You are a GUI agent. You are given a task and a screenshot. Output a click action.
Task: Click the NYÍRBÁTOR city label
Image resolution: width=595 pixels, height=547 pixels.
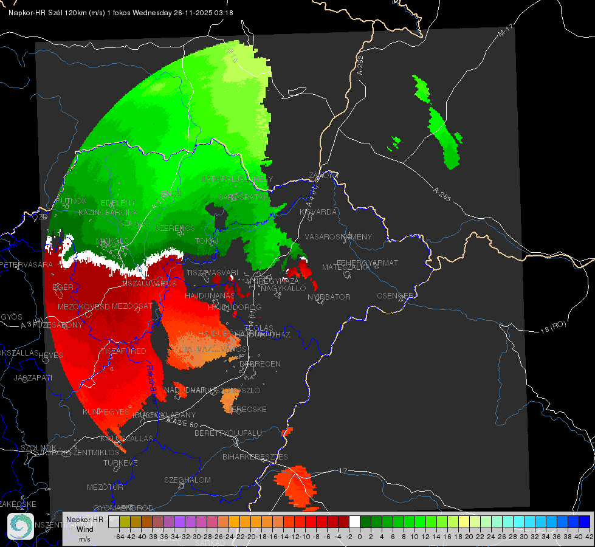coord(329,297)
